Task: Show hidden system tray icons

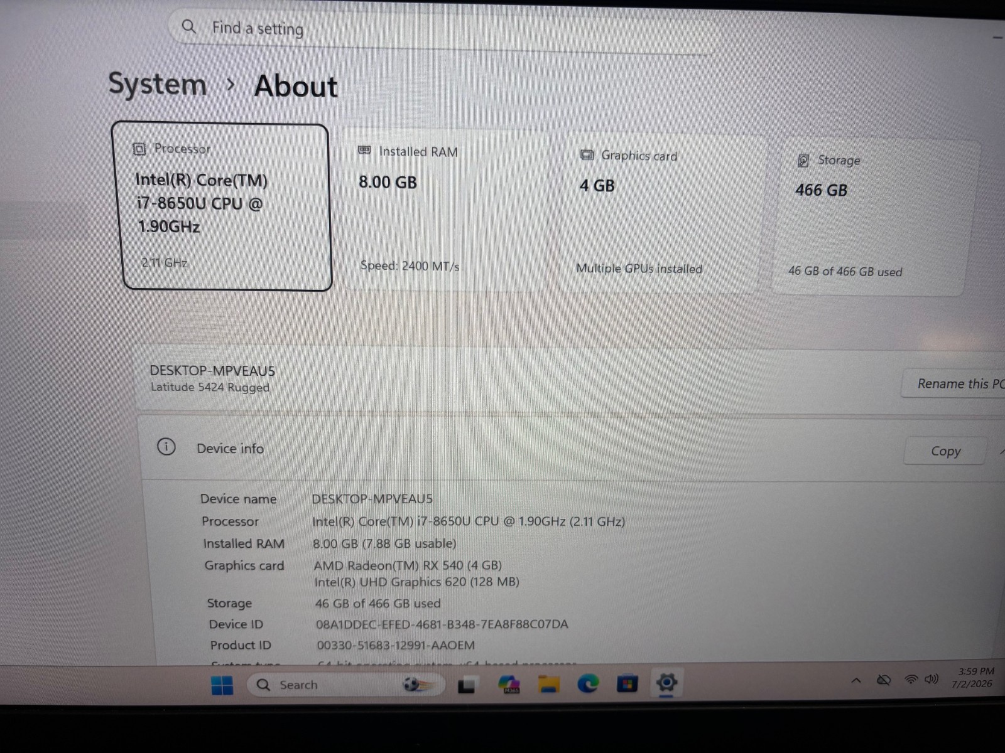Action: 856,680
